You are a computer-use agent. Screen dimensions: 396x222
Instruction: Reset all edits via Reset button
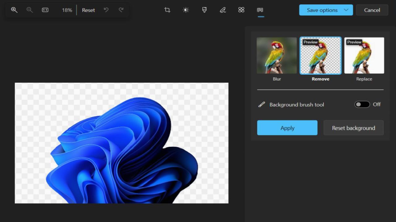(88, 10)
